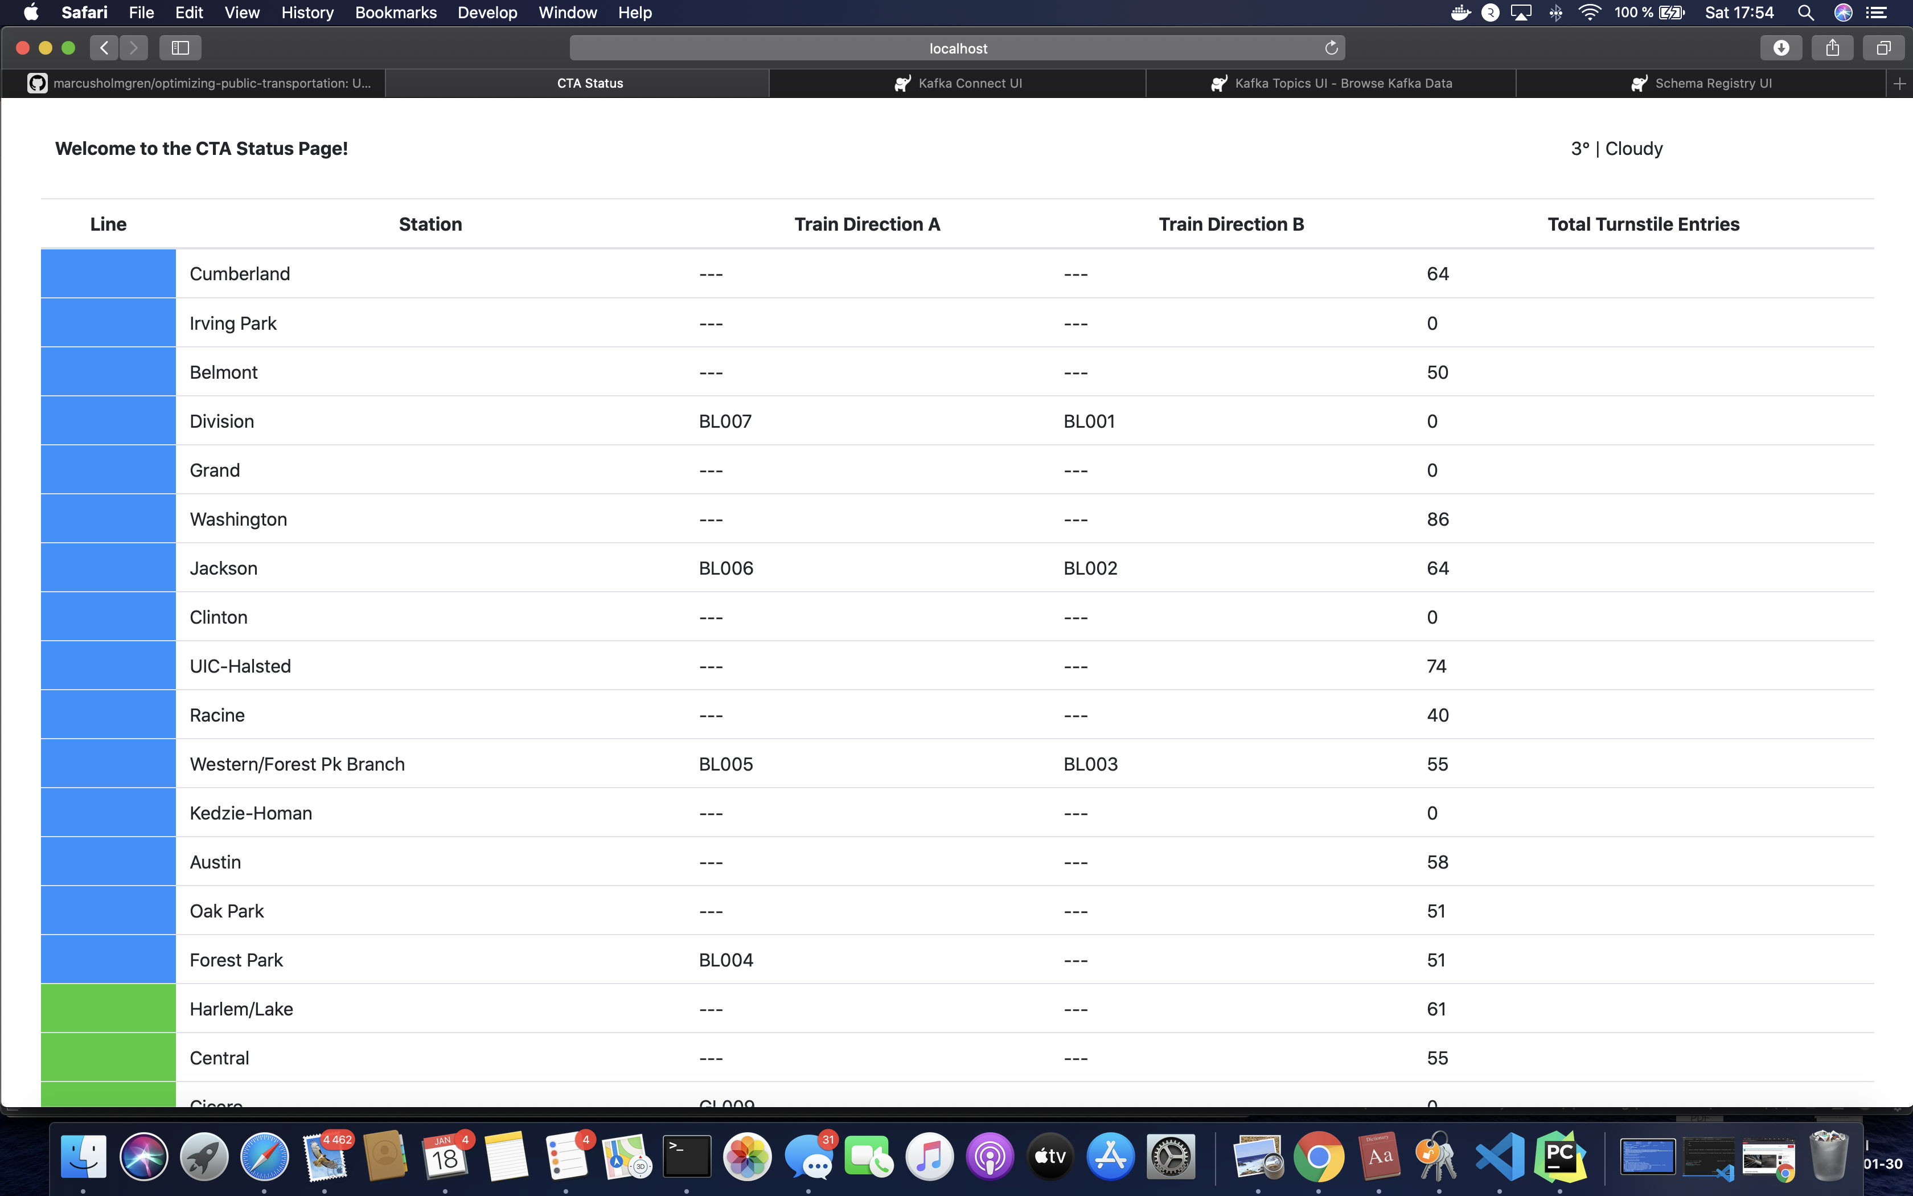Open the Safari downloads button
Image resolution: width=1913 pixels, height=1196 pixels.
1781,47
